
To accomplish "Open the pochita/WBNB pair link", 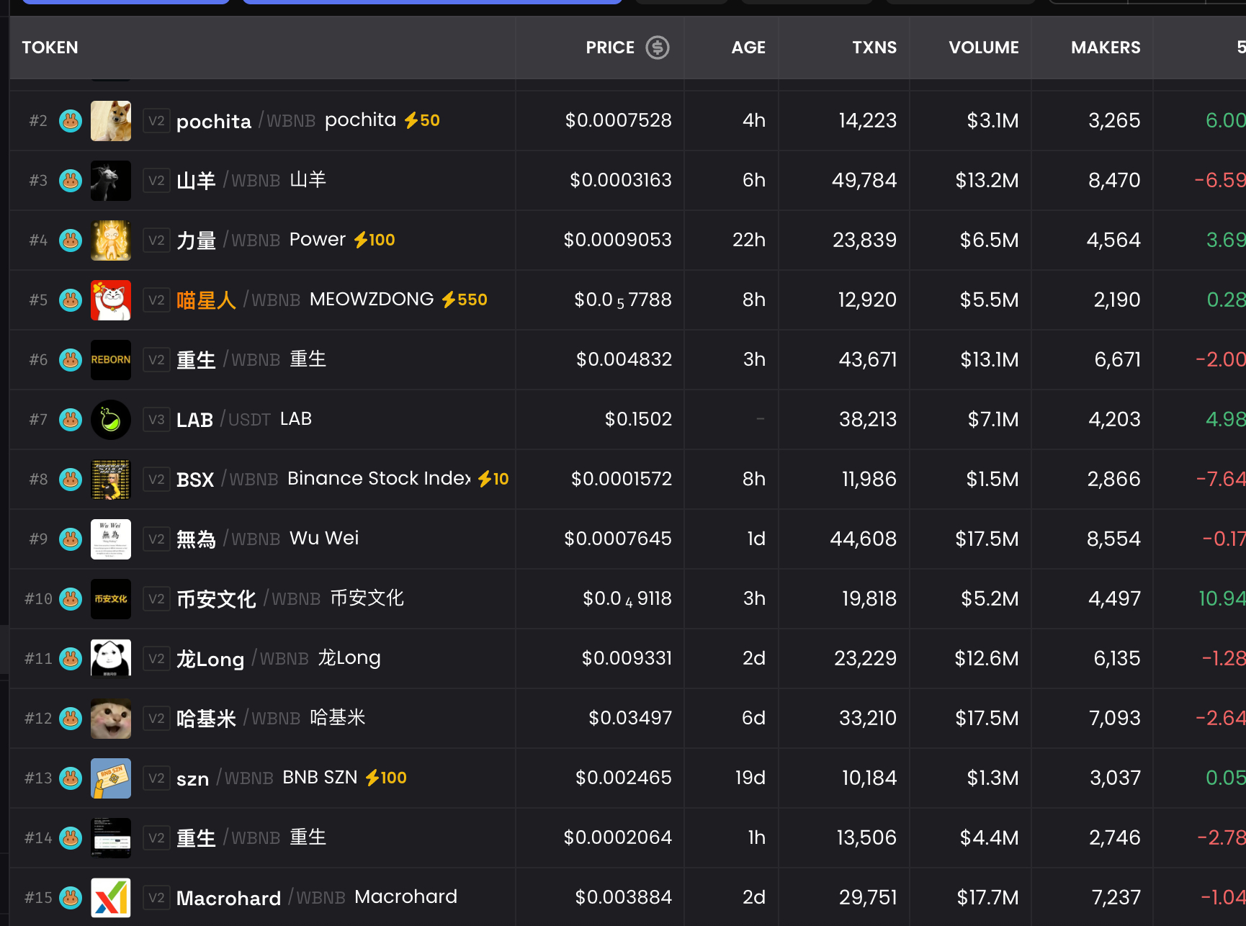I will point(246,121).
